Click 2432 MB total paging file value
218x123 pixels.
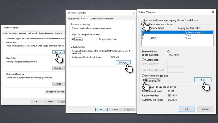115,57
